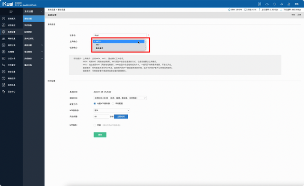
Task: Open the 系统概况 dashboard icon in sidebar
Action: point(3,18)
